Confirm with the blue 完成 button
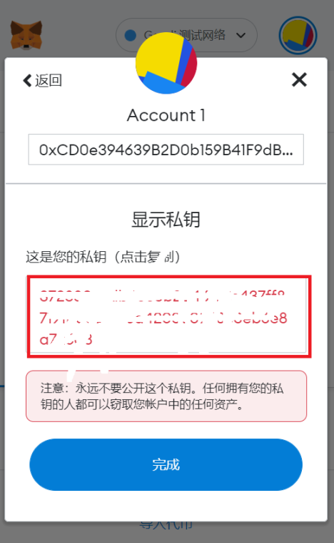334x543 pixels. pyautogui.click(x=166, y=464)
